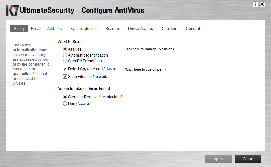Click the help question mark icon
This screenshot has width=271, height=167.
(x=255, y=4)
